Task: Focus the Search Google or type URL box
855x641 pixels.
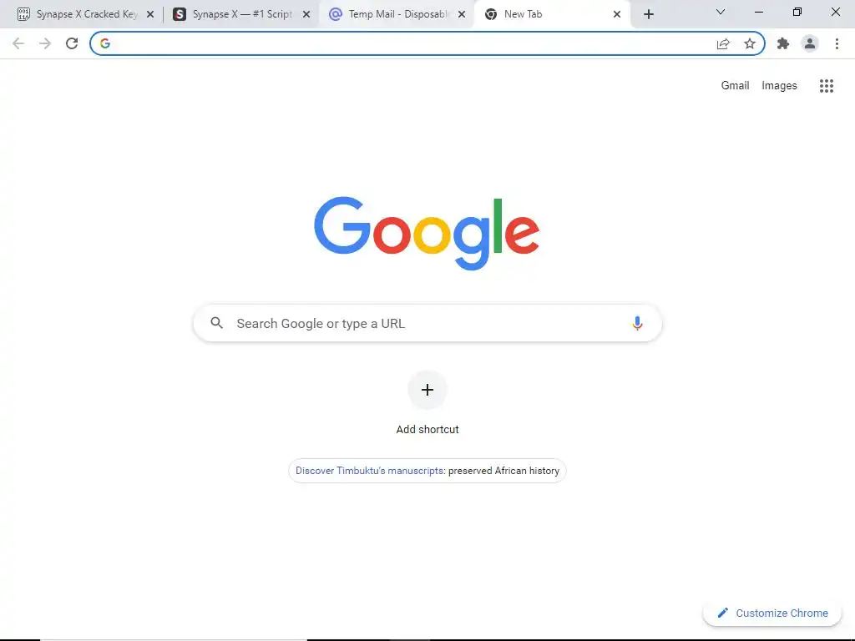Action: tap(427, 323)
